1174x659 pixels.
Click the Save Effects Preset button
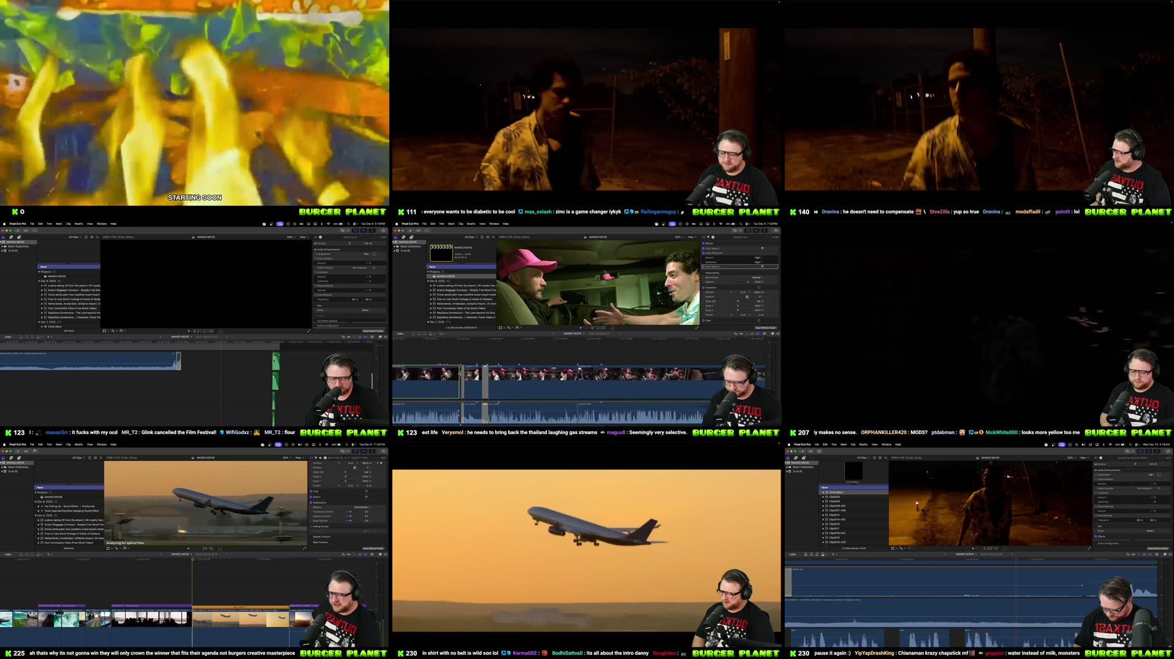point(373,549)
